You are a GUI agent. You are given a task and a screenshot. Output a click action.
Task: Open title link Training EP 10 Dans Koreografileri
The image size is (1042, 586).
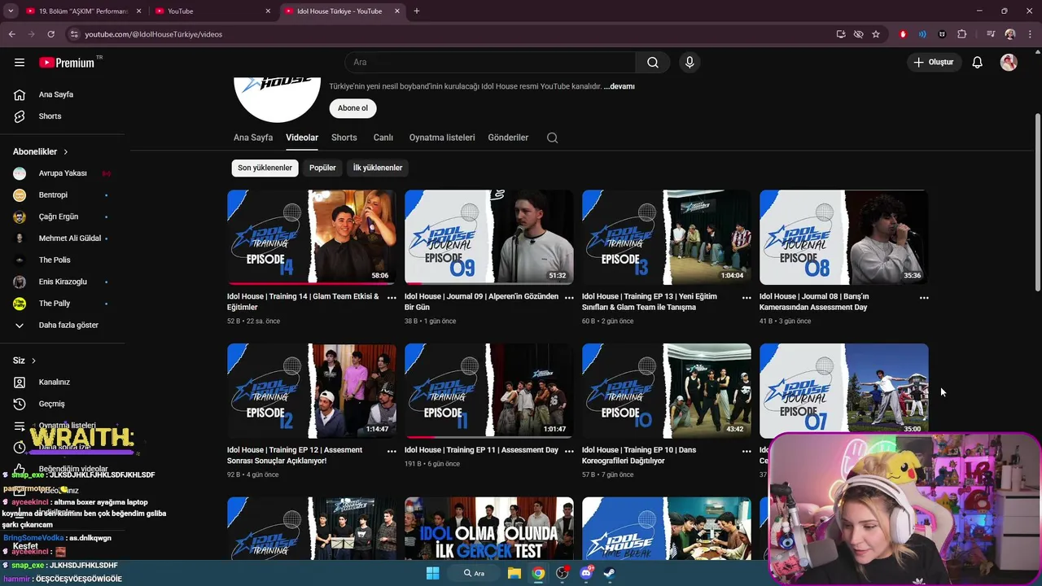point(639,455)
